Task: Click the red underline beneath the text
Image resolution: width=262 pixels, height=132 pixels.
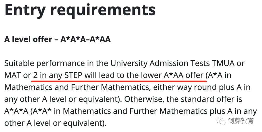Action: (119, 81)
